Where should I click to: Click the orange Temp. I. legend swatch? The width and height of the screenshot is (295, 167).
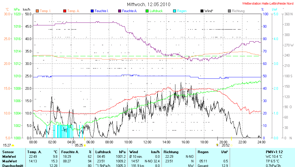coord(37,11)
